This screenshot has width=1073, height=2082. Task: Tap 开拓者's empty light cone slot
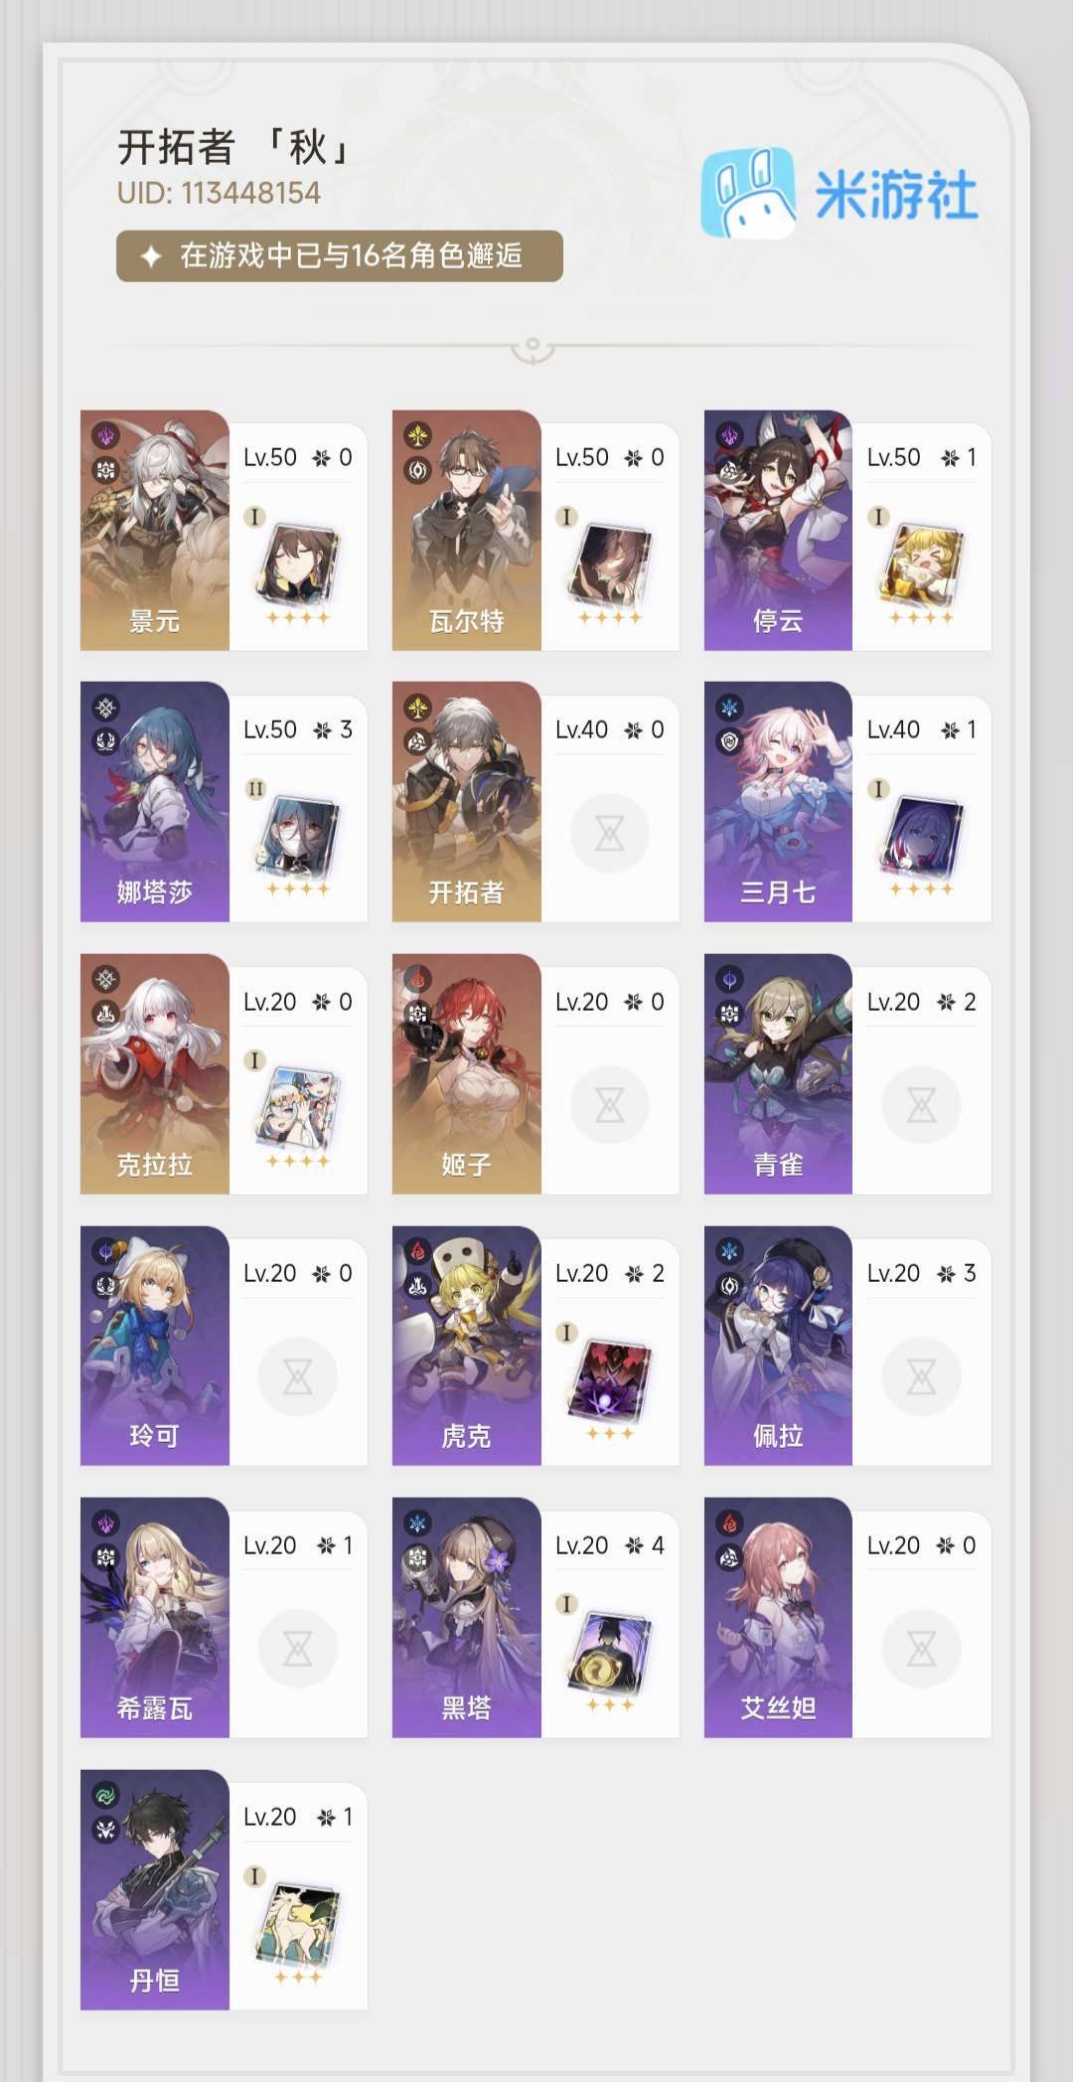click(x=609, y=833)
